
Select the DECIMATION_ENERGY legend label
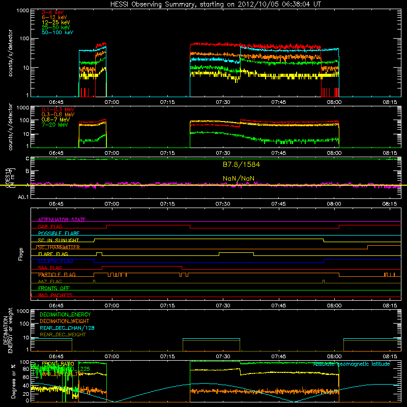[65, 314]
